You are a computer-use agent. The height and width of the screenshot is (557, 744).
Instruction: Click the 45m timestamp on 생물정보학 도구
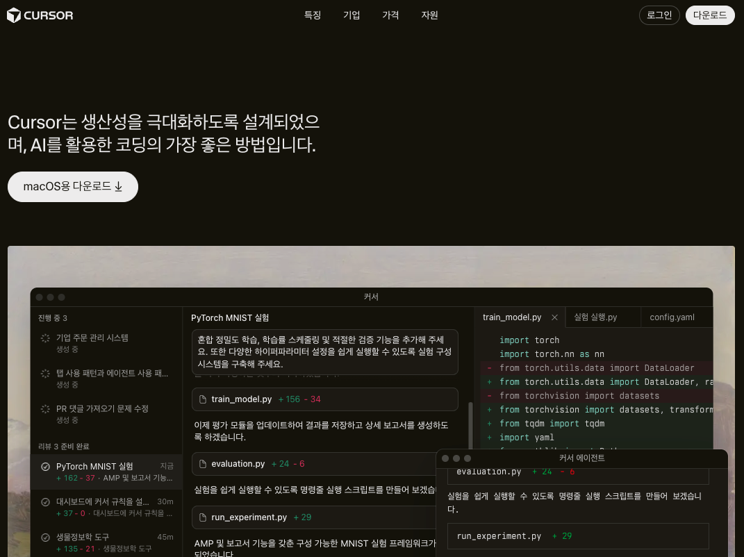[x=165, y=537]
